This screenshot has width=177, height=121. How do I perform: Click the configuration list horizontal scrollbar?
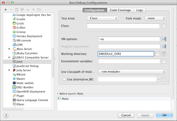click(13, 109)
